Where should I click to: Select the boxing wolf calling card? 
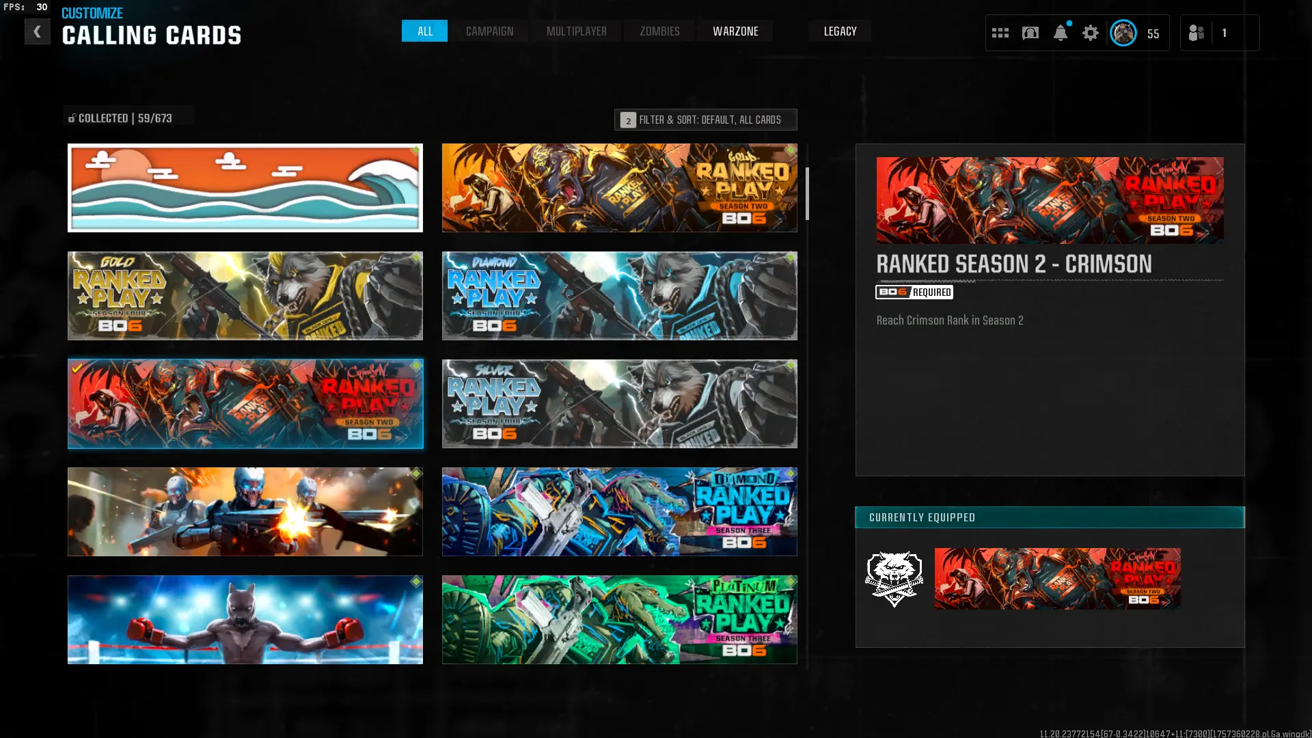[x=245, y=620]
